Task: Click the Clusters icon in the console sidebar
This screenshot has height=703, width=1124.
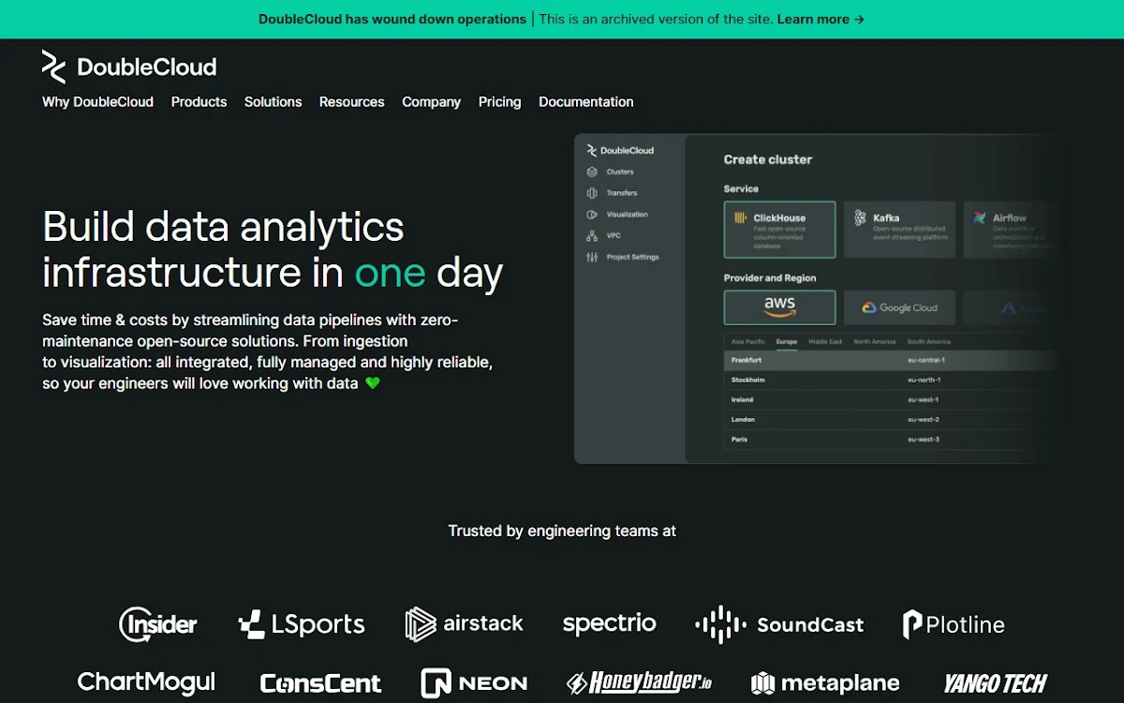Action: (x=592, y=172)
